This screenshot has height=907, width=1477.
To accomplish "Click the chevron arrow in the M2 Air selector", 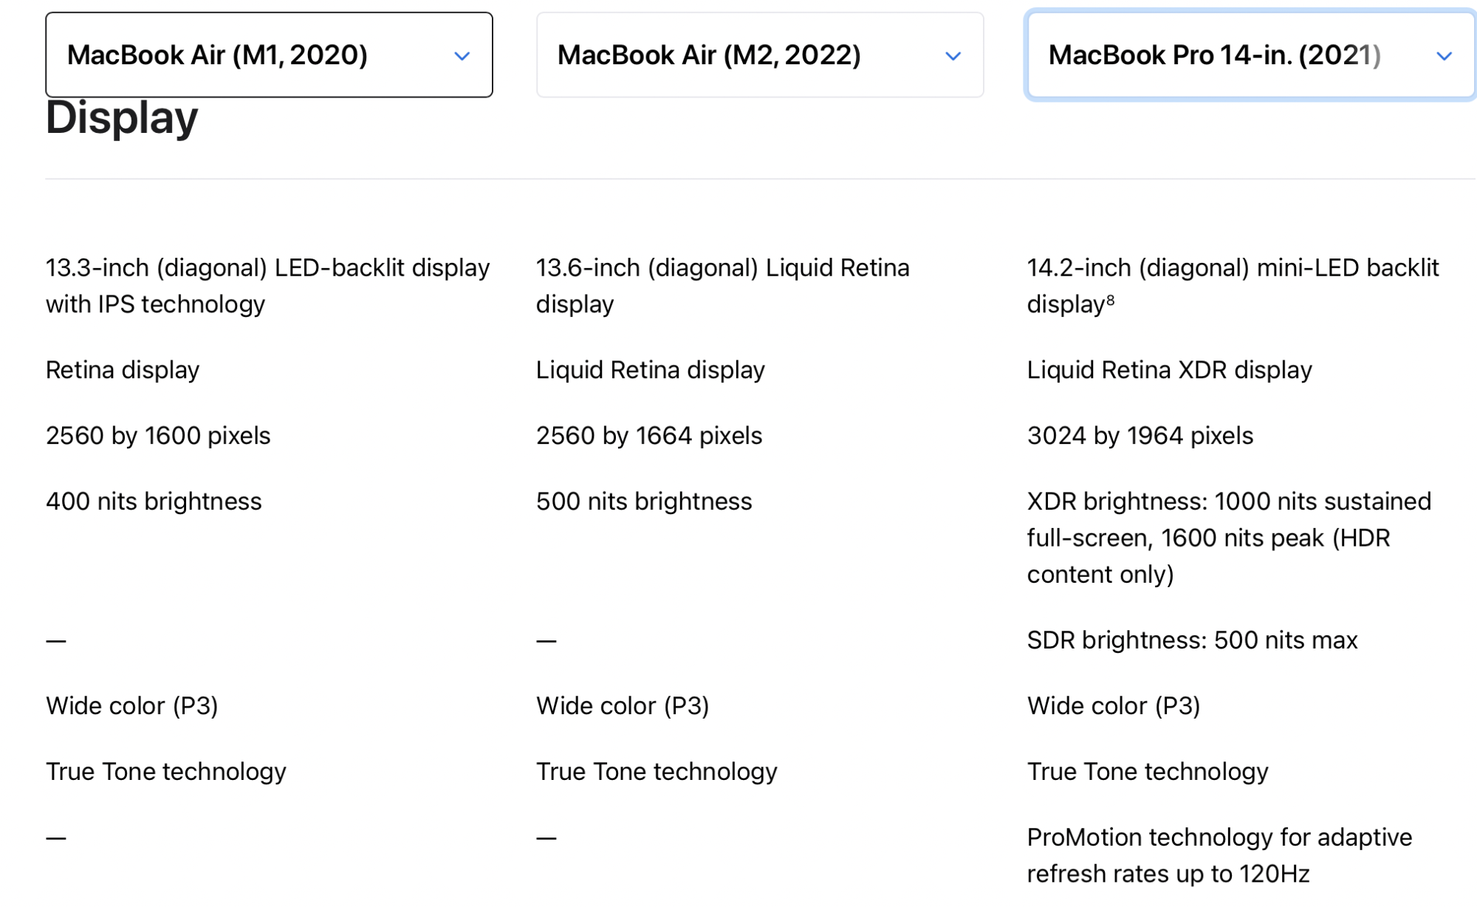I will point(953,56).
